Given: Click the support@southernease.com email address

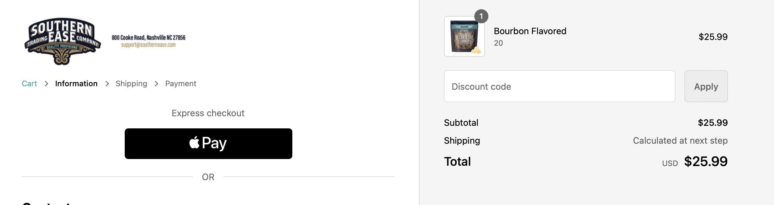Looking at the screenshot, I should click(148, 45).
